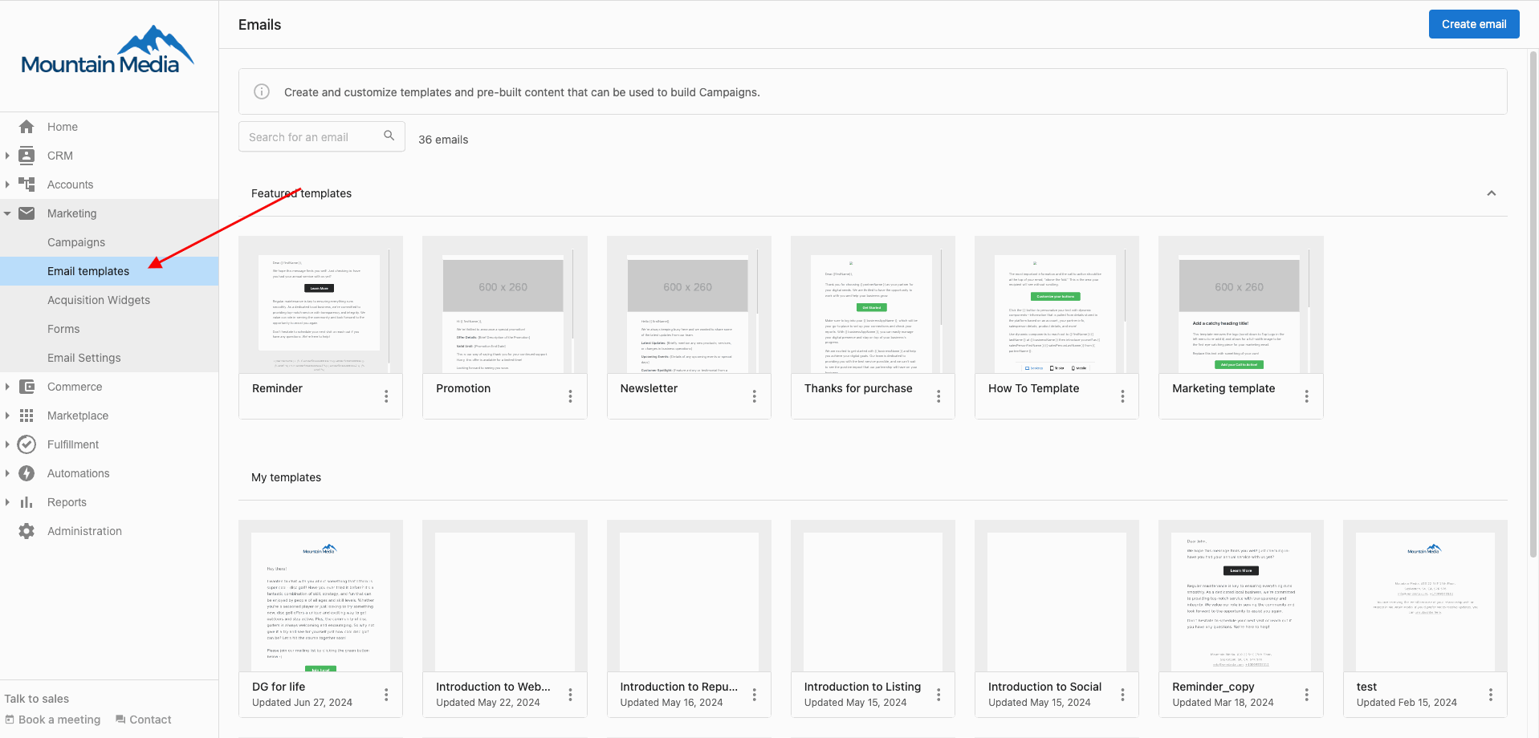Open the test template thumbnail
This screenshot has width=1539, height=738.
click(x=1425, y=596)
